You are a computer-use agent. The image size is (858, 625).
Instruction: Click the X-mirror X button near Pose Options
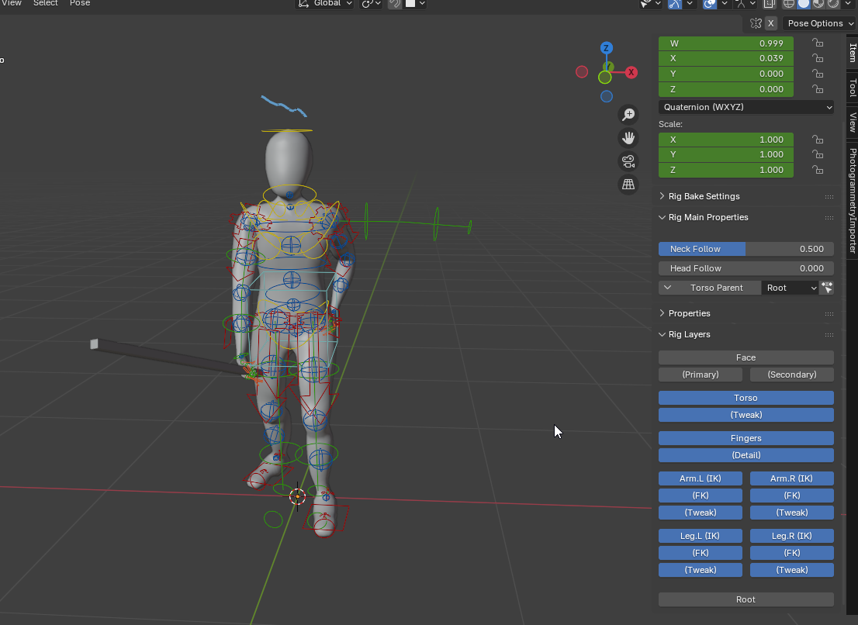[770, 23]
